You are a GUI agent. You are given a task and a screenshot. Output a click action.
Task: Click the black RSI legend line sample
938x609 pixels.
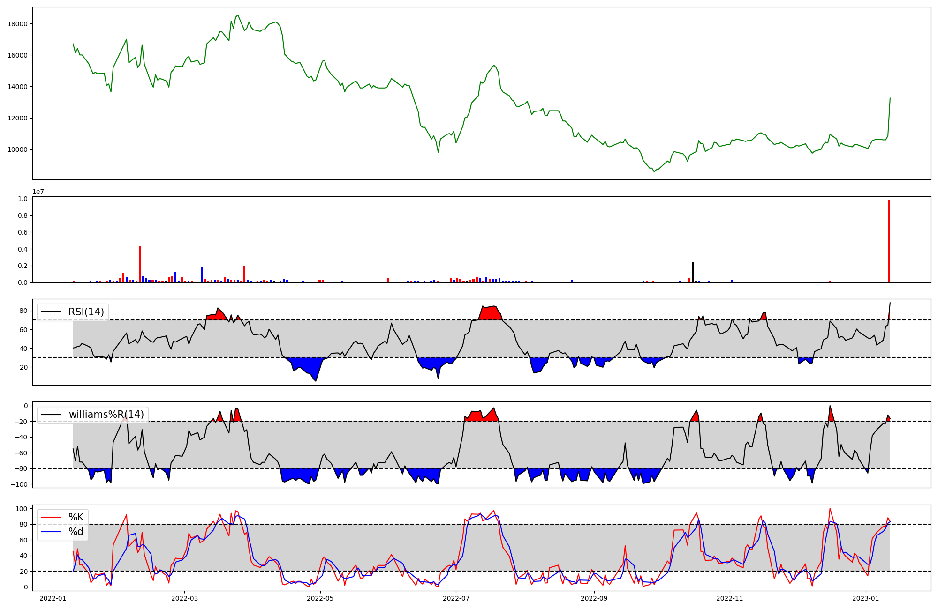tap(51, 312)
